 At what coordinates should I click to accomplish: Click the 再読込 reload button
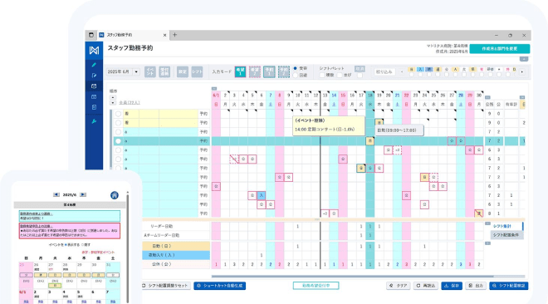[x=426, y=286]
